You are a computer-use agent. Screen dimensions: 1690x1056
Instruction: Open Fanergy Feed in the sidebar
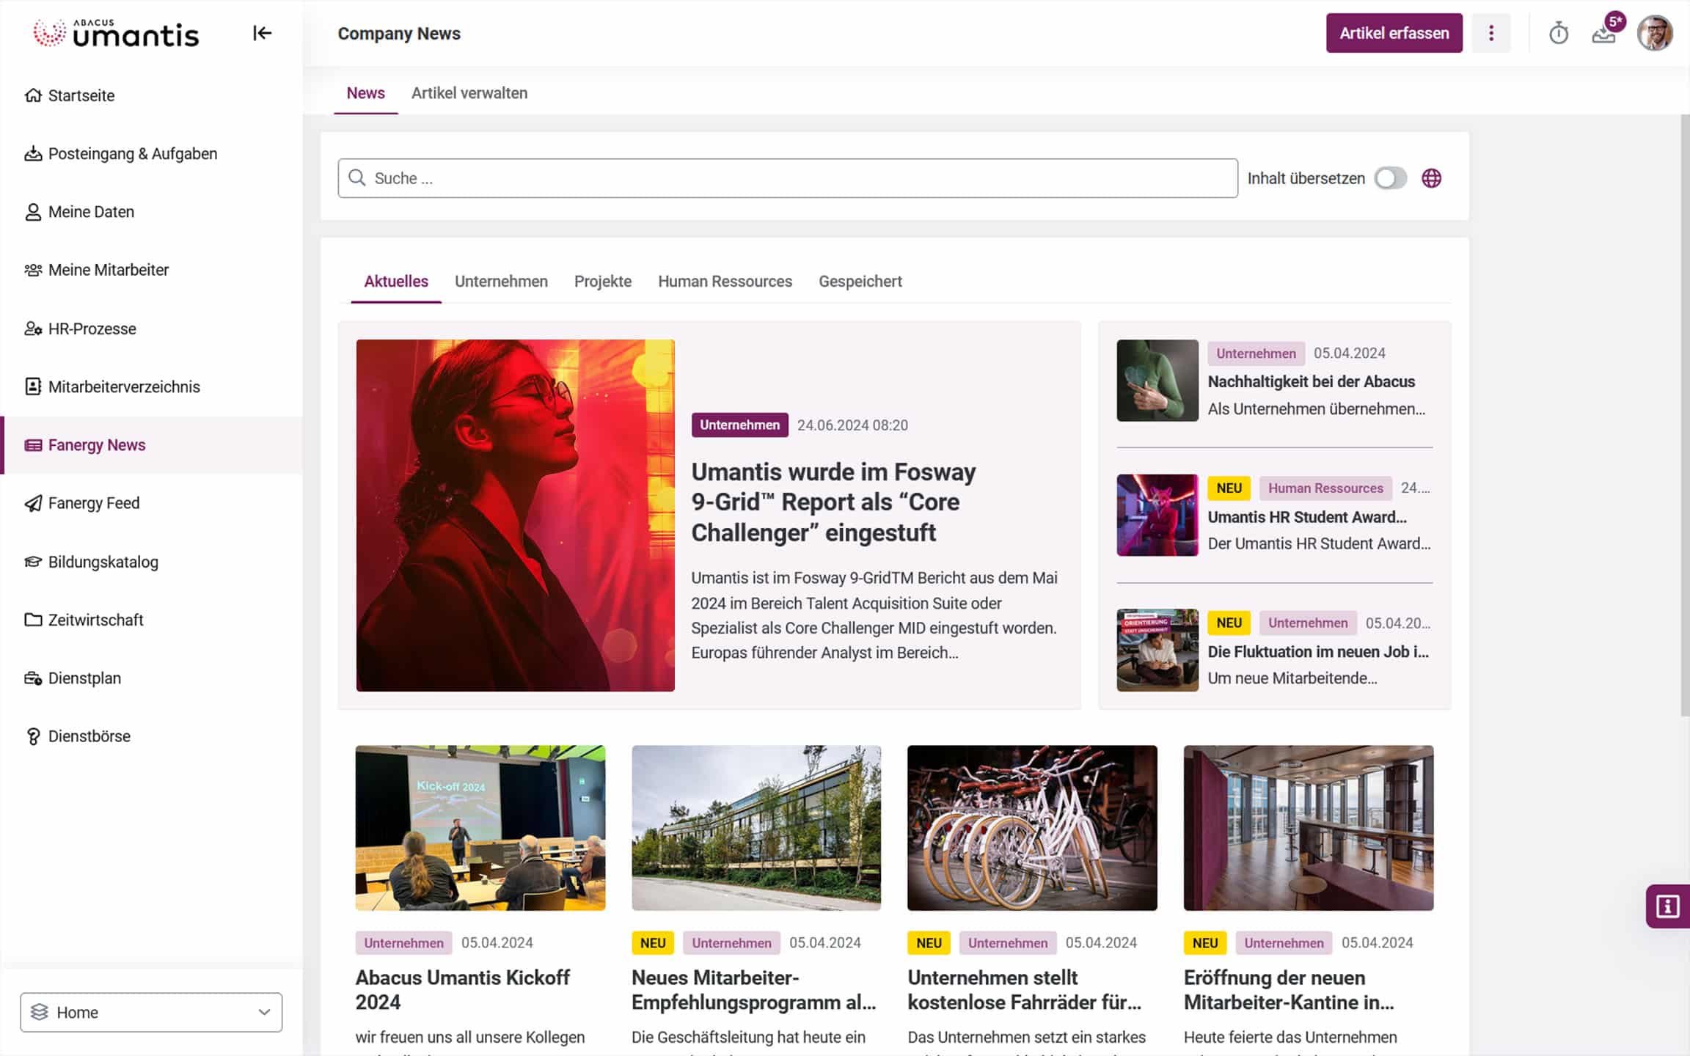click(93, 503)
